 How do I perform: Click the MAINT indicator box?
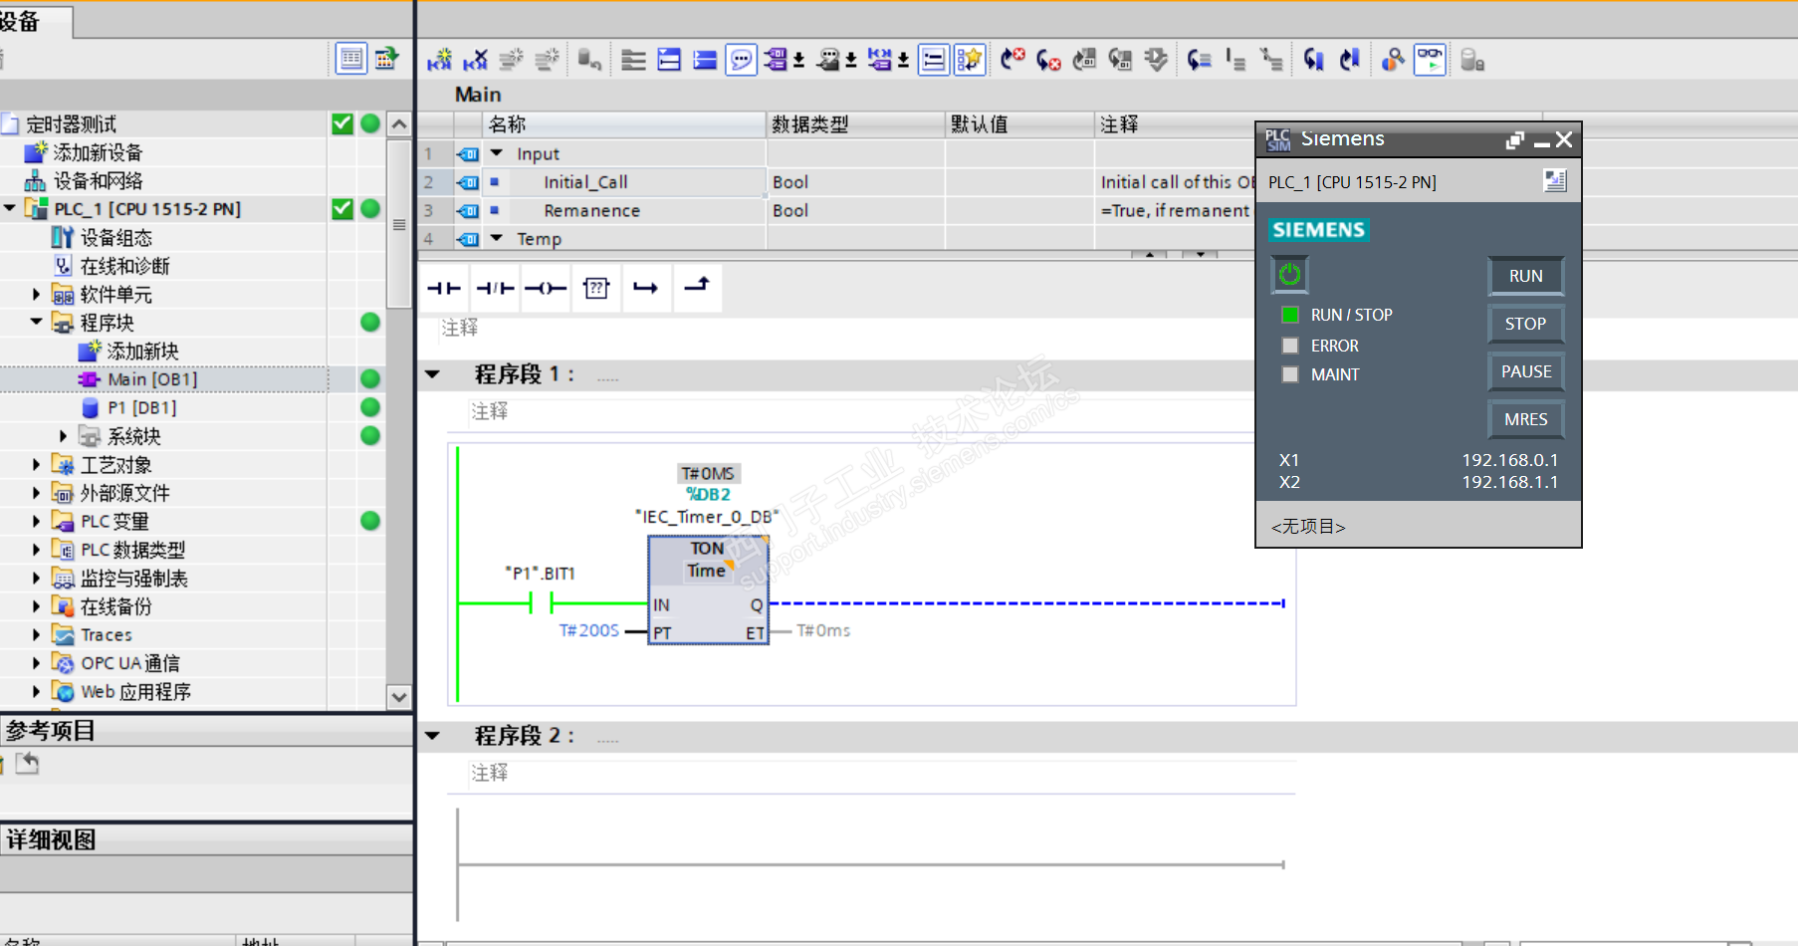(x=1290, y=374)
